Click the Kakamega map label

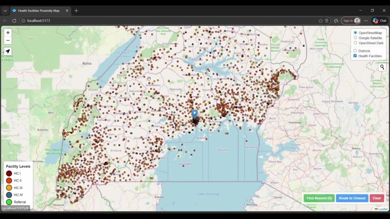(295, 123)
